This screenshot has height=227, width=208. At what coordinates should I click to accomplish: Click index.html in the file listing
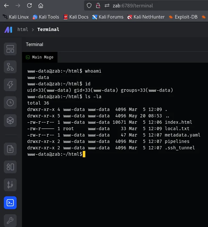pyautogui.click(x=178, y=122)
